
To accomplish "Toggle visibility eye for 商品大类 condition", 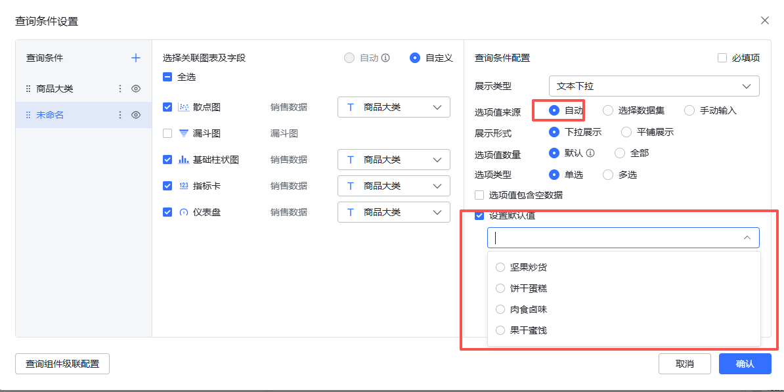I will (x=136, y=89).
